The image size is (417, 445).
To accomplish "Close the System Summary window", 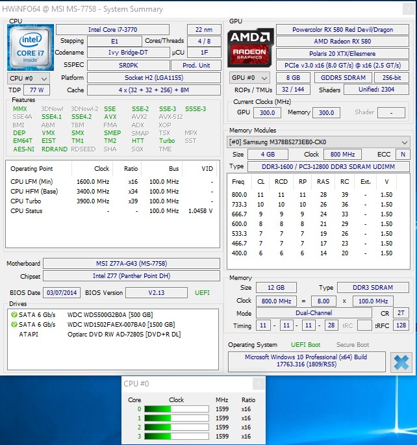I will pos(409,9).
